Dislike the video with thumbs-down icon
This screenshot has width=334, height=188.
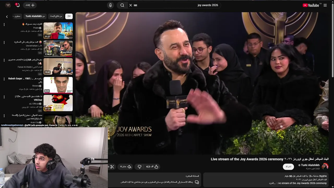139,167
